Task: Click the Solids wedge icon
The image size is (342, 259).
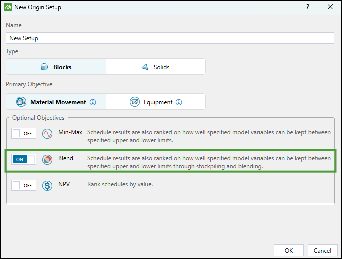Action: click(x=145, y=67)
